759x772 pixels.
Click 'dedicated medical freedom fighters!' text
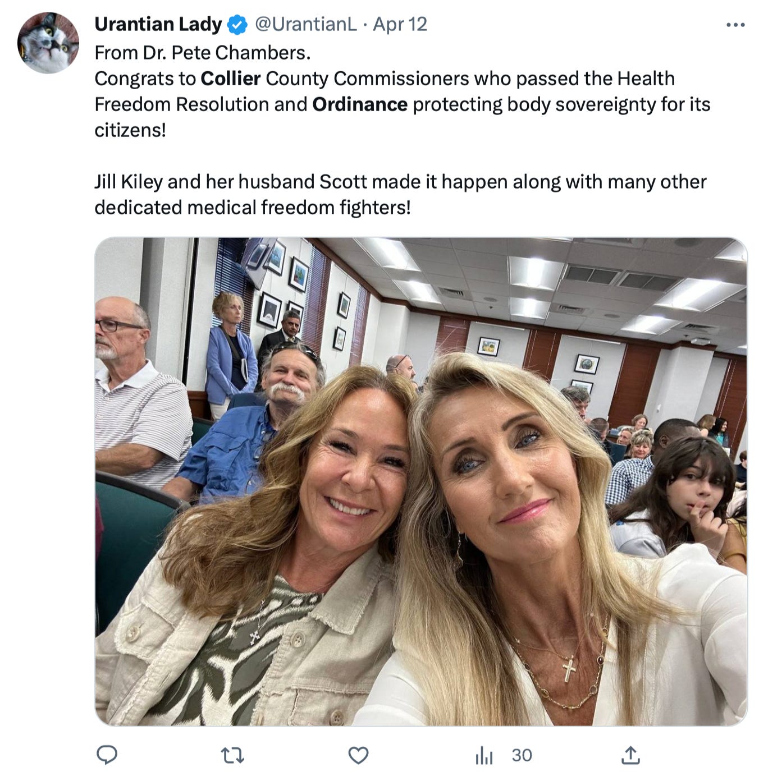[253, 208]
